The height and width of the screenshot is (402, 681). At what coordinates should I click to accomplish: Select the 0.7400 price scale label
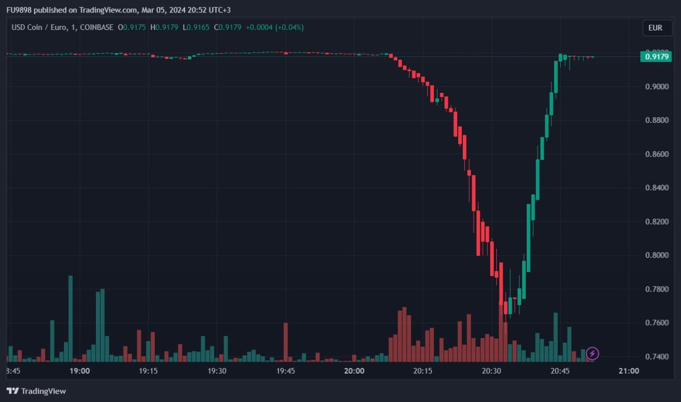click(x=656, y=357)
